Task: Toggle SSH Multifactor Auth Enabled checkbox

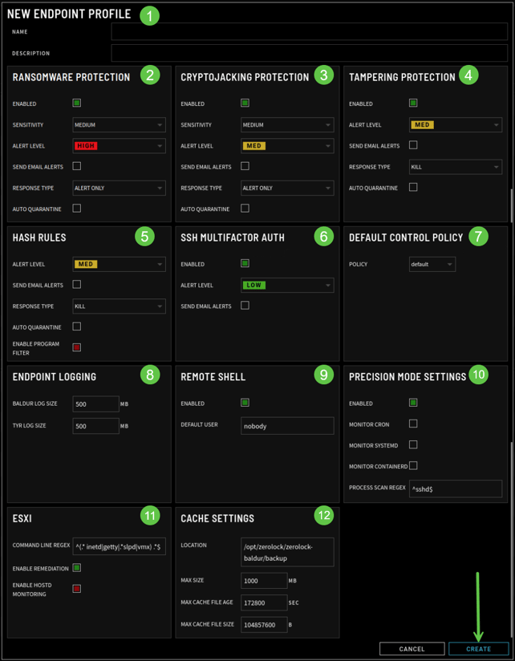Action: 245,263
